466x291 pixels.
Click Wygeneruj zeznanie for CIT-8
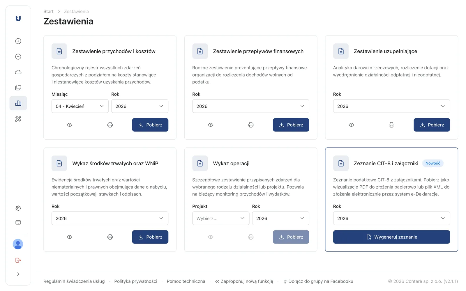pyautogui.click(x=391, y=237)
